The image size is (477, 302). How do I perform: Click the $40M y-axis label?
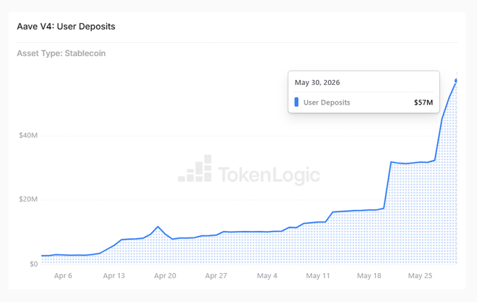coord(28,135)
